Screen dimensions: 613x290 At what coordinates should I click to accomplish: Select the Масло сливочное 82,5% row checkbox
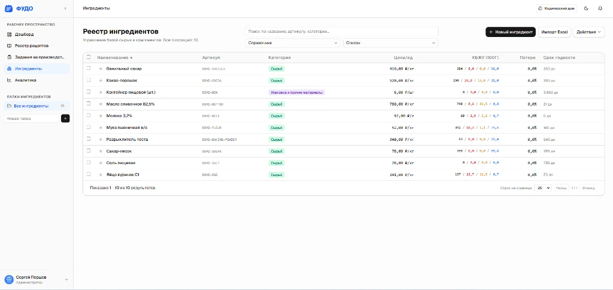pyautogui.click(x=89, y=104)
